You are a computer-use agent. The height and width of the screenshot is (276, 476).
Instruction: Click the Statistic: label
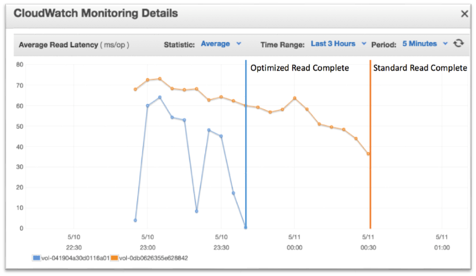[179, 45]
